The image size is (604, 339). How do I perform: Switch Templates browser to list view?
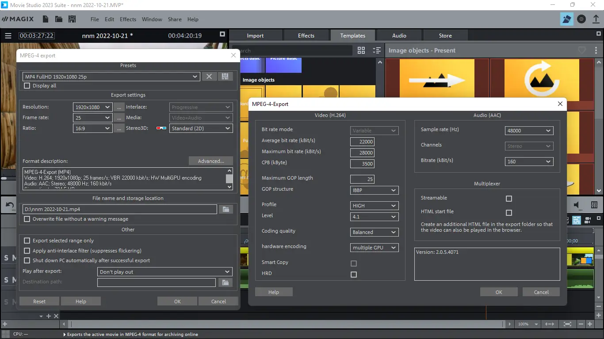click(x=377, y=50)
